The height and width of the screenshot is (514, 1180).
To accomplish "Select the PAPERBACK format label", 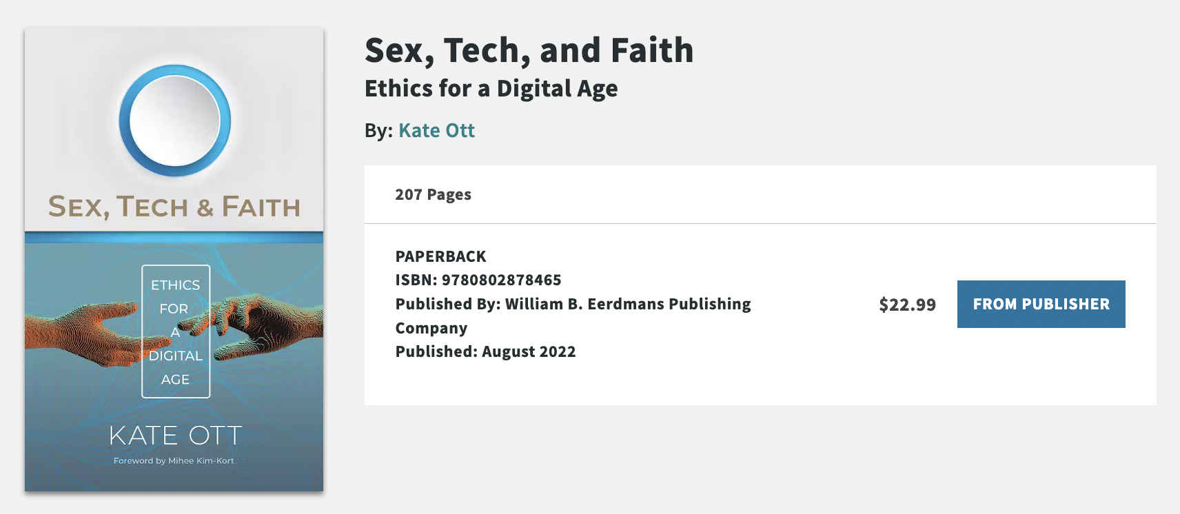I will coord(440,256).
